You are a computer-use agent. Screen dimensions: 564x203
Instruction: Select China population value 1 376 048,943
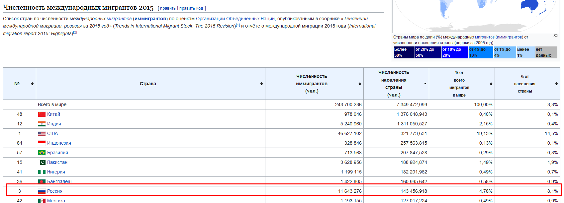[x=412, y=114]
